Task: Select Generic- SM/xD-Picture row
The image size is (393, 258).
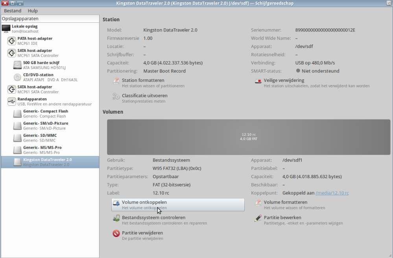Action: point(50,125)
